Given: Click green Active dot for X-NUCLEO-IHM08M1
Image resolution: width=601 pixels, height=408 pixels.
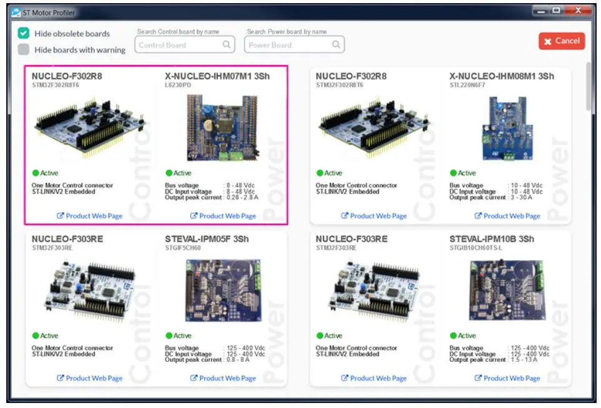Looking at the screenshot, I should click(x=453, y=173).
